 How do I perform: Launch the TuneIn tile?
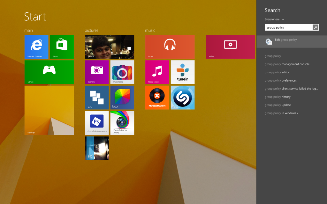(183, 72)
